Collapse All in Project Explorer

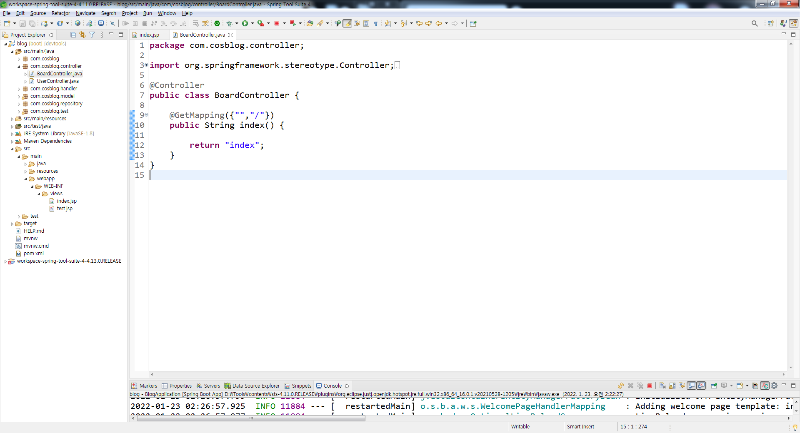tap(73, 35)
